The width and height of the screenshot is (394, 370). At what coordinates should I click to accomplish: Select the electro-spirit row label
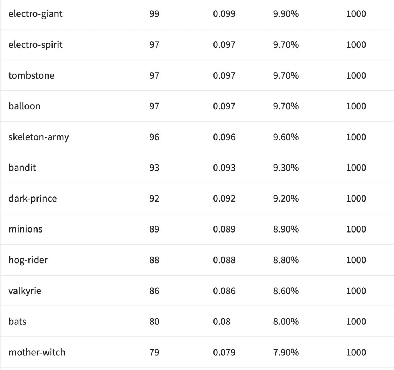click(35, 44)
